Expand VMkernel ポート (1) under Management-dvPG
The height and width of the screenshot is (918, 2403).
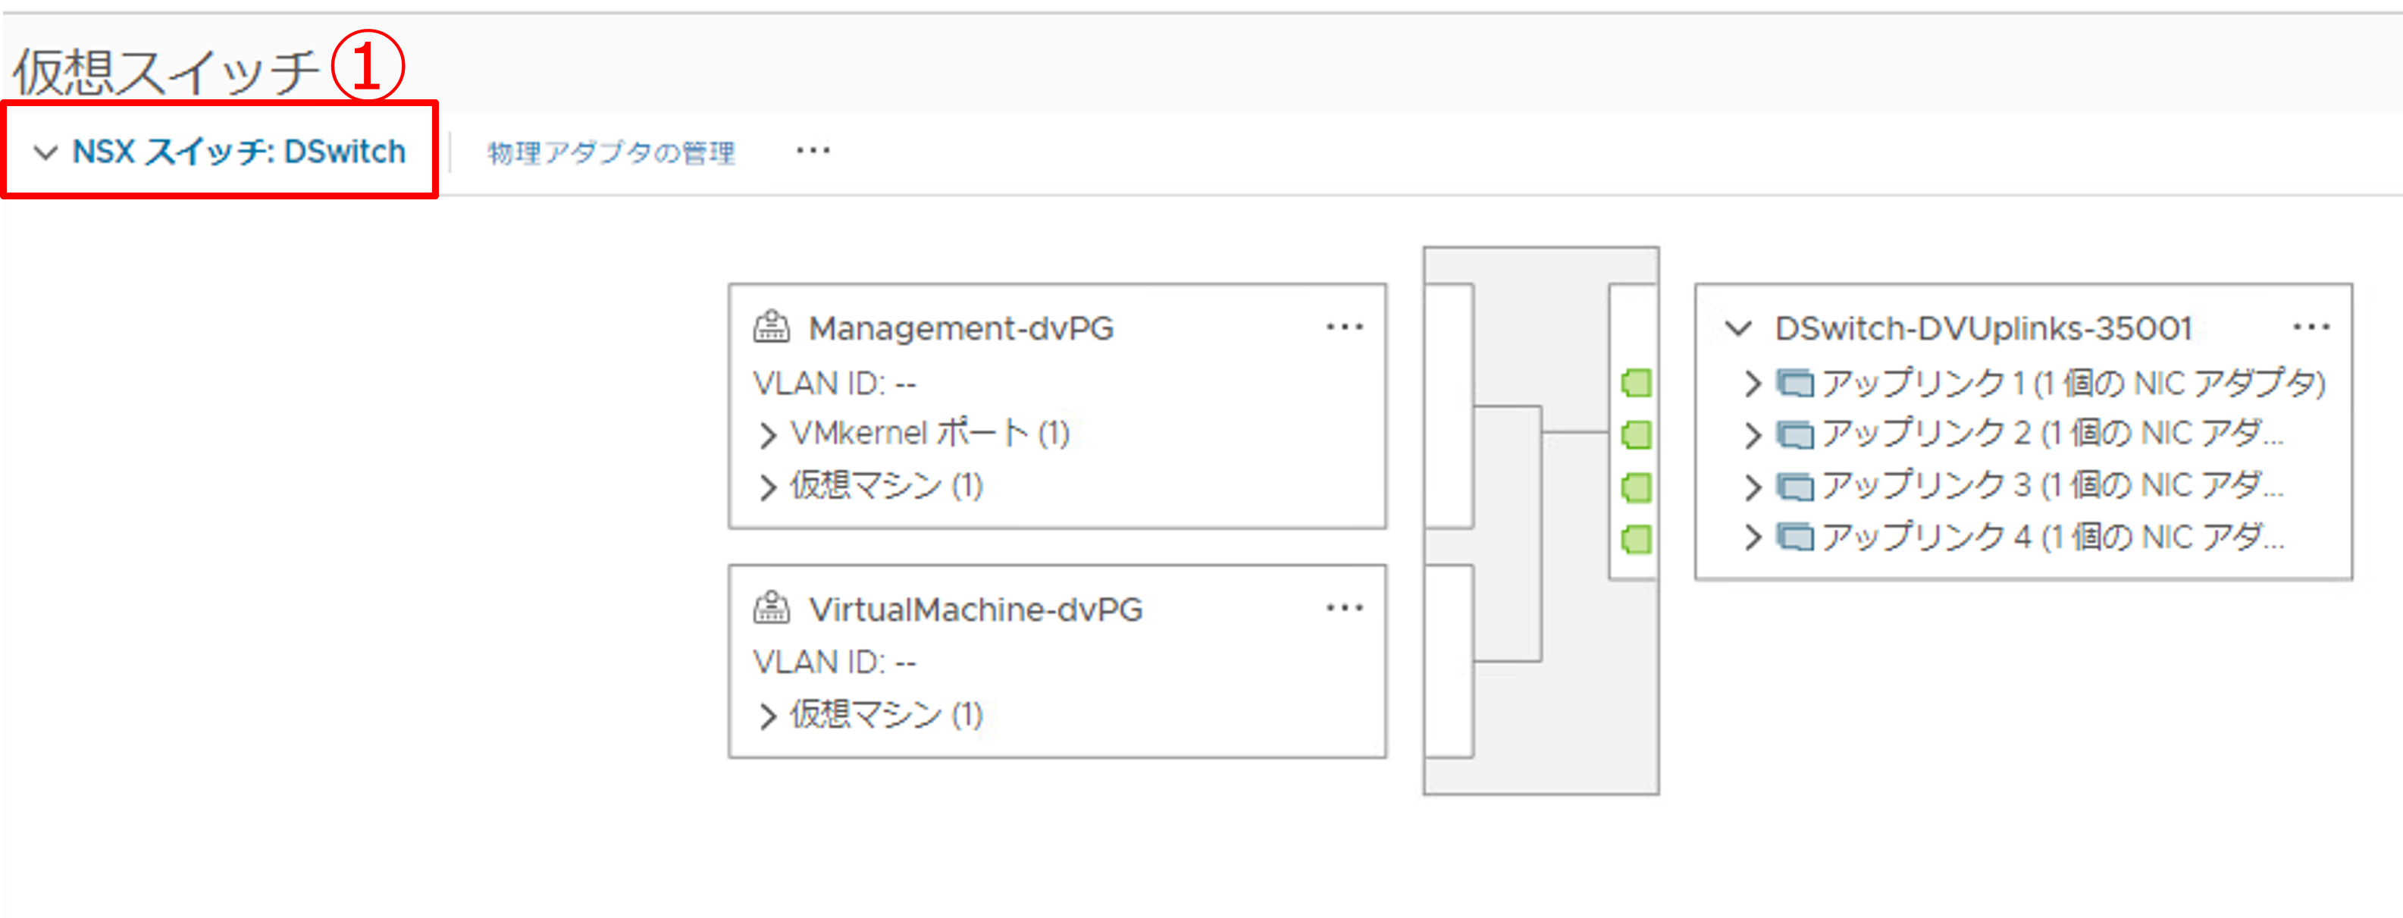coord(768,435)
